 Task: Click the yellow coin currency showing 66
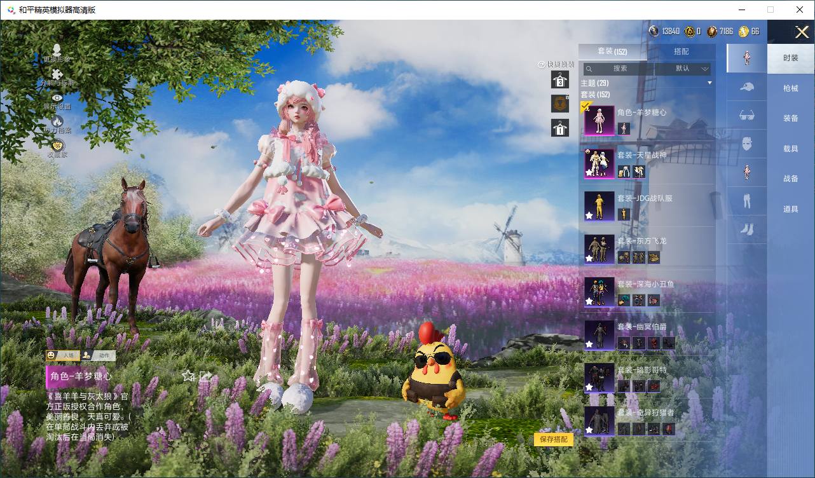click(744, 31)
